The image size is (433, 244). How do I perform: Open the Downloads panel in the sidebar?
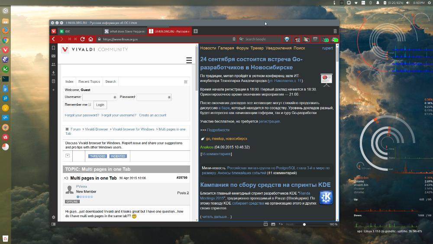click(x=54, y=73)
